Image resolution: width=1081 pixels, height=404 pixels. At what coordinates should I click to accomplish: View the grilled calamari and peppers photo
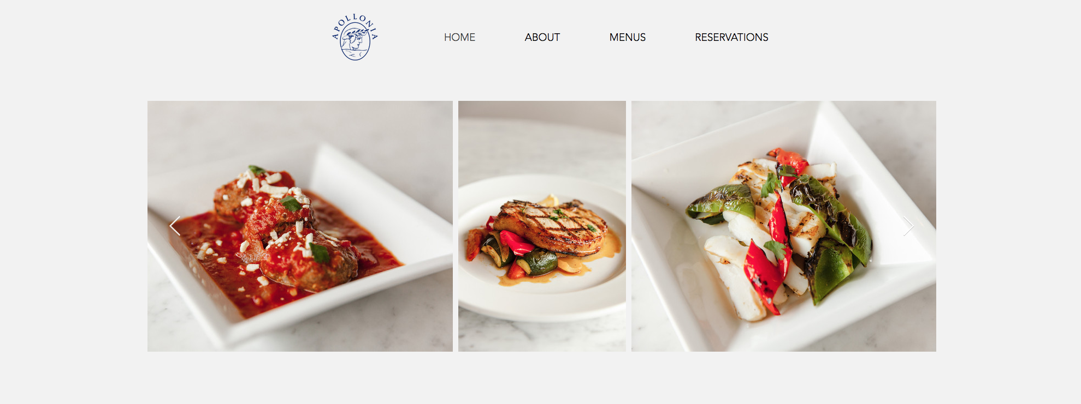(784, 226)
